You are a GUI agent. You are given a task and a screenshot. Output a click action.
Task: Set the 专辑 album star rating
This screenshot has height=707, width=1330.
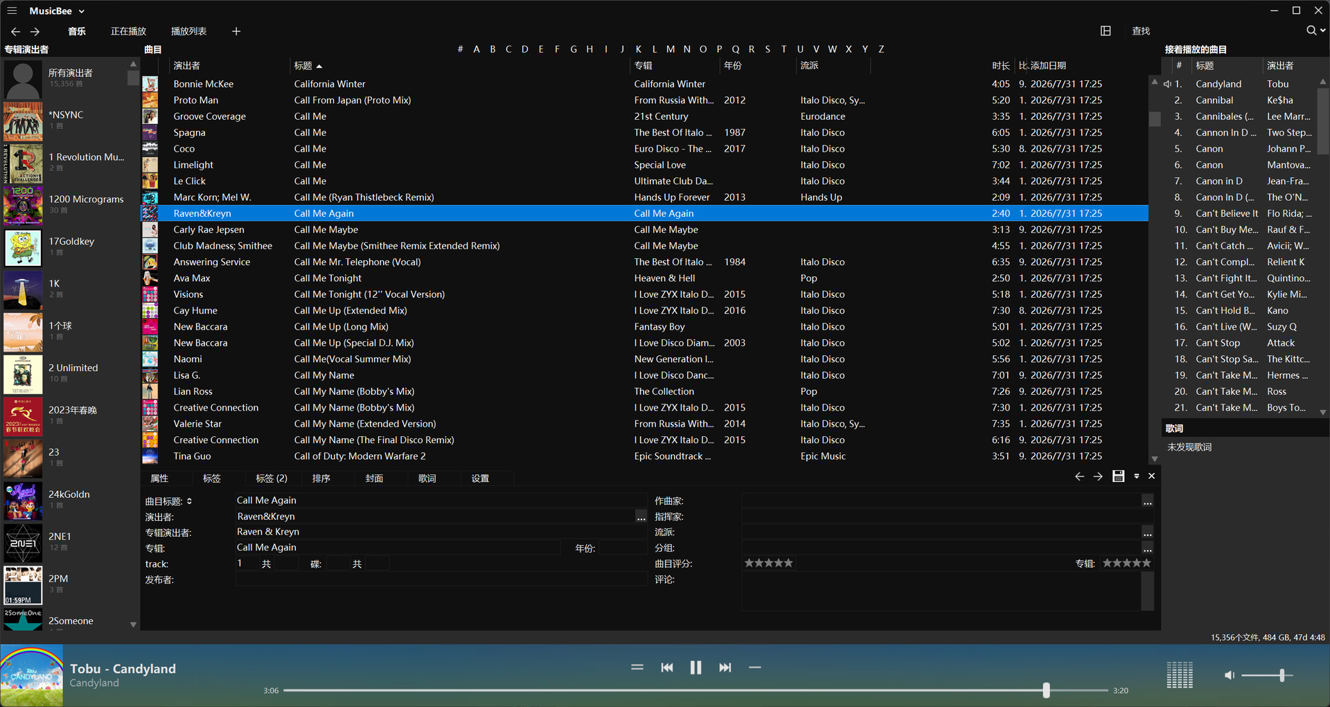point(1126,564)
